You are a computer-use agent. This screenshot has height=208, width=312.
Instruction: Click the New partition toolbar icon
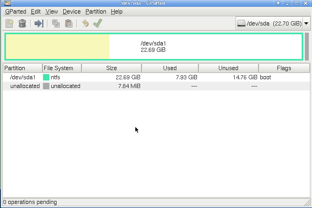point(10,23)
